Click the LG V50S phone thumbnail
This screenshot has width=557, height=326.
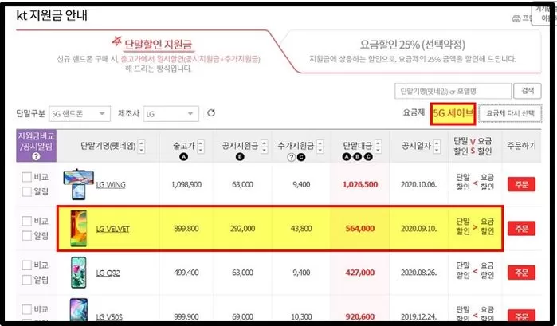point(79,310)
